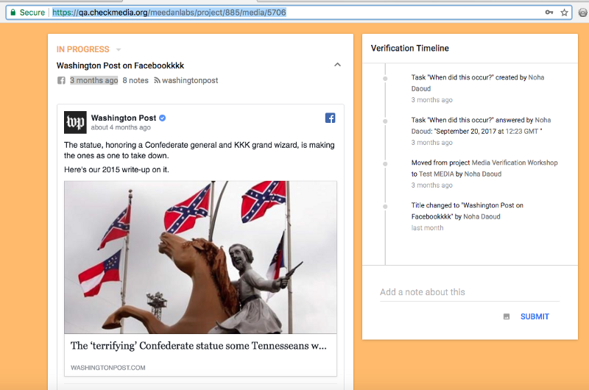Collapse the media card with the chevron
Screen dimensions: 589x390
(x=337, y=65)
